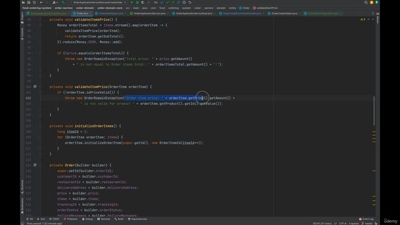Go to next highlighted problem arrow

(x=372, y=19)
